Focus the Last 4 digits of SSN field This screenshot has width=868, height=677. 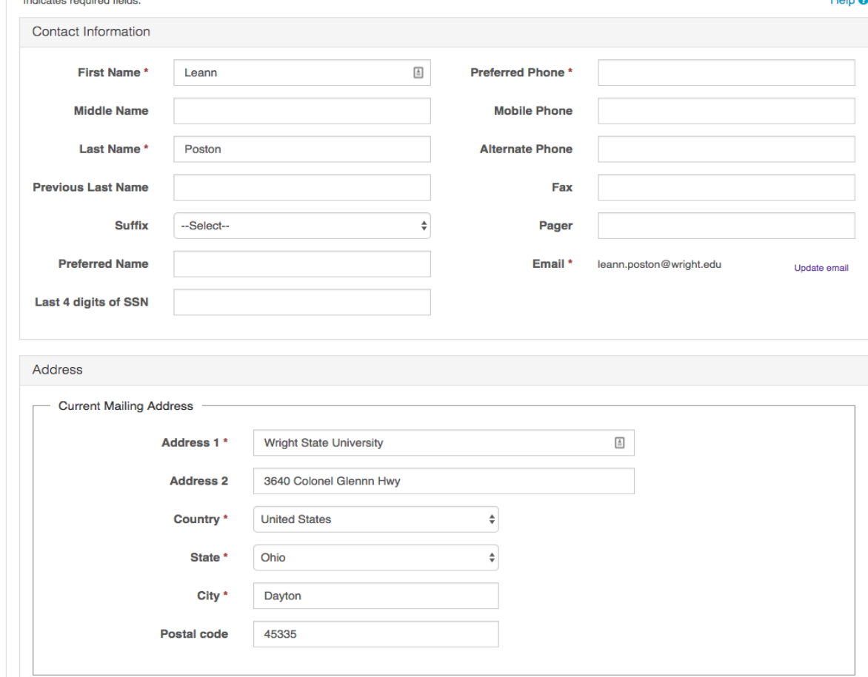point(302,302)
